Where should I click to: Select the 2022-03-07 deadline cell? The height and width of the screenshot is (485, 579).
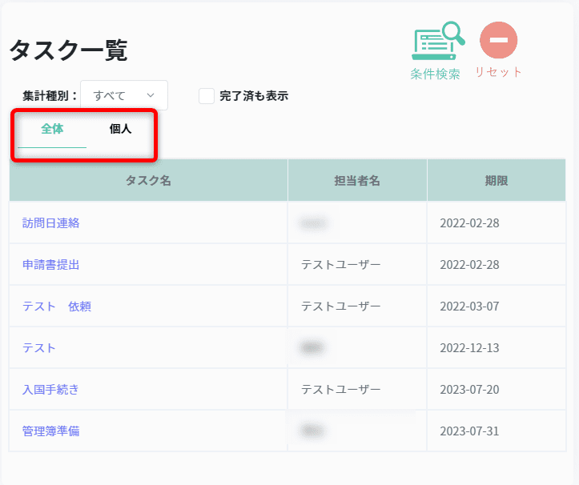(x=469, y=307)
